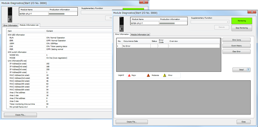The width and height of the screenshot is (258, 127).
Task: Click 'On line (Auto negotiation)' content value
Action: [57, 58]
